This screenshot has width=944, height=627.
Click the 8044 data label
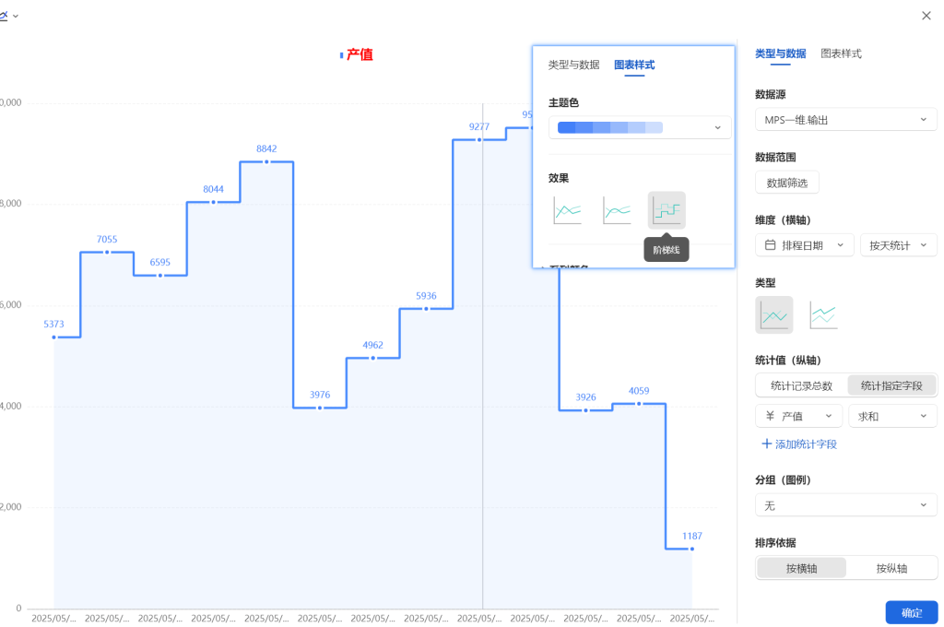tap(213, 189)
